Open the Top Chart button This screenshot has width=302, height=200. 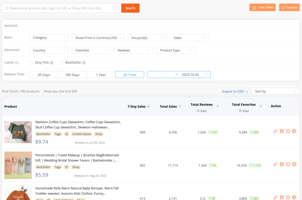click(x=262, y=7)
